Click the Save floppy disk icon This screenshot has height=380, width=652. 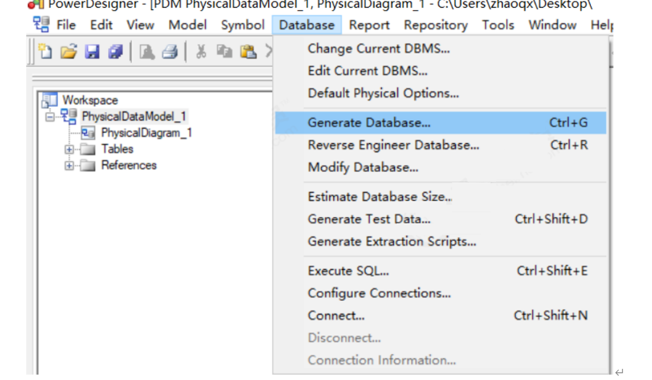pyautogui.click(x=92, y=51)
